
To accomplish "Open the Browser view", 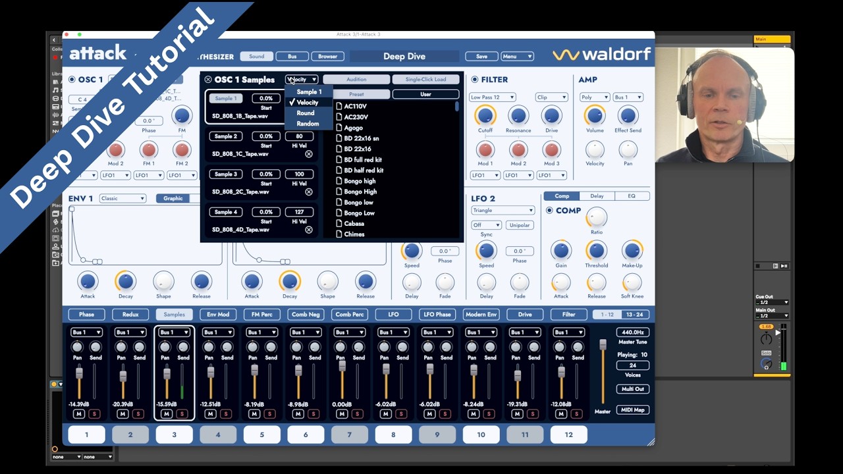I will point(328,57).
